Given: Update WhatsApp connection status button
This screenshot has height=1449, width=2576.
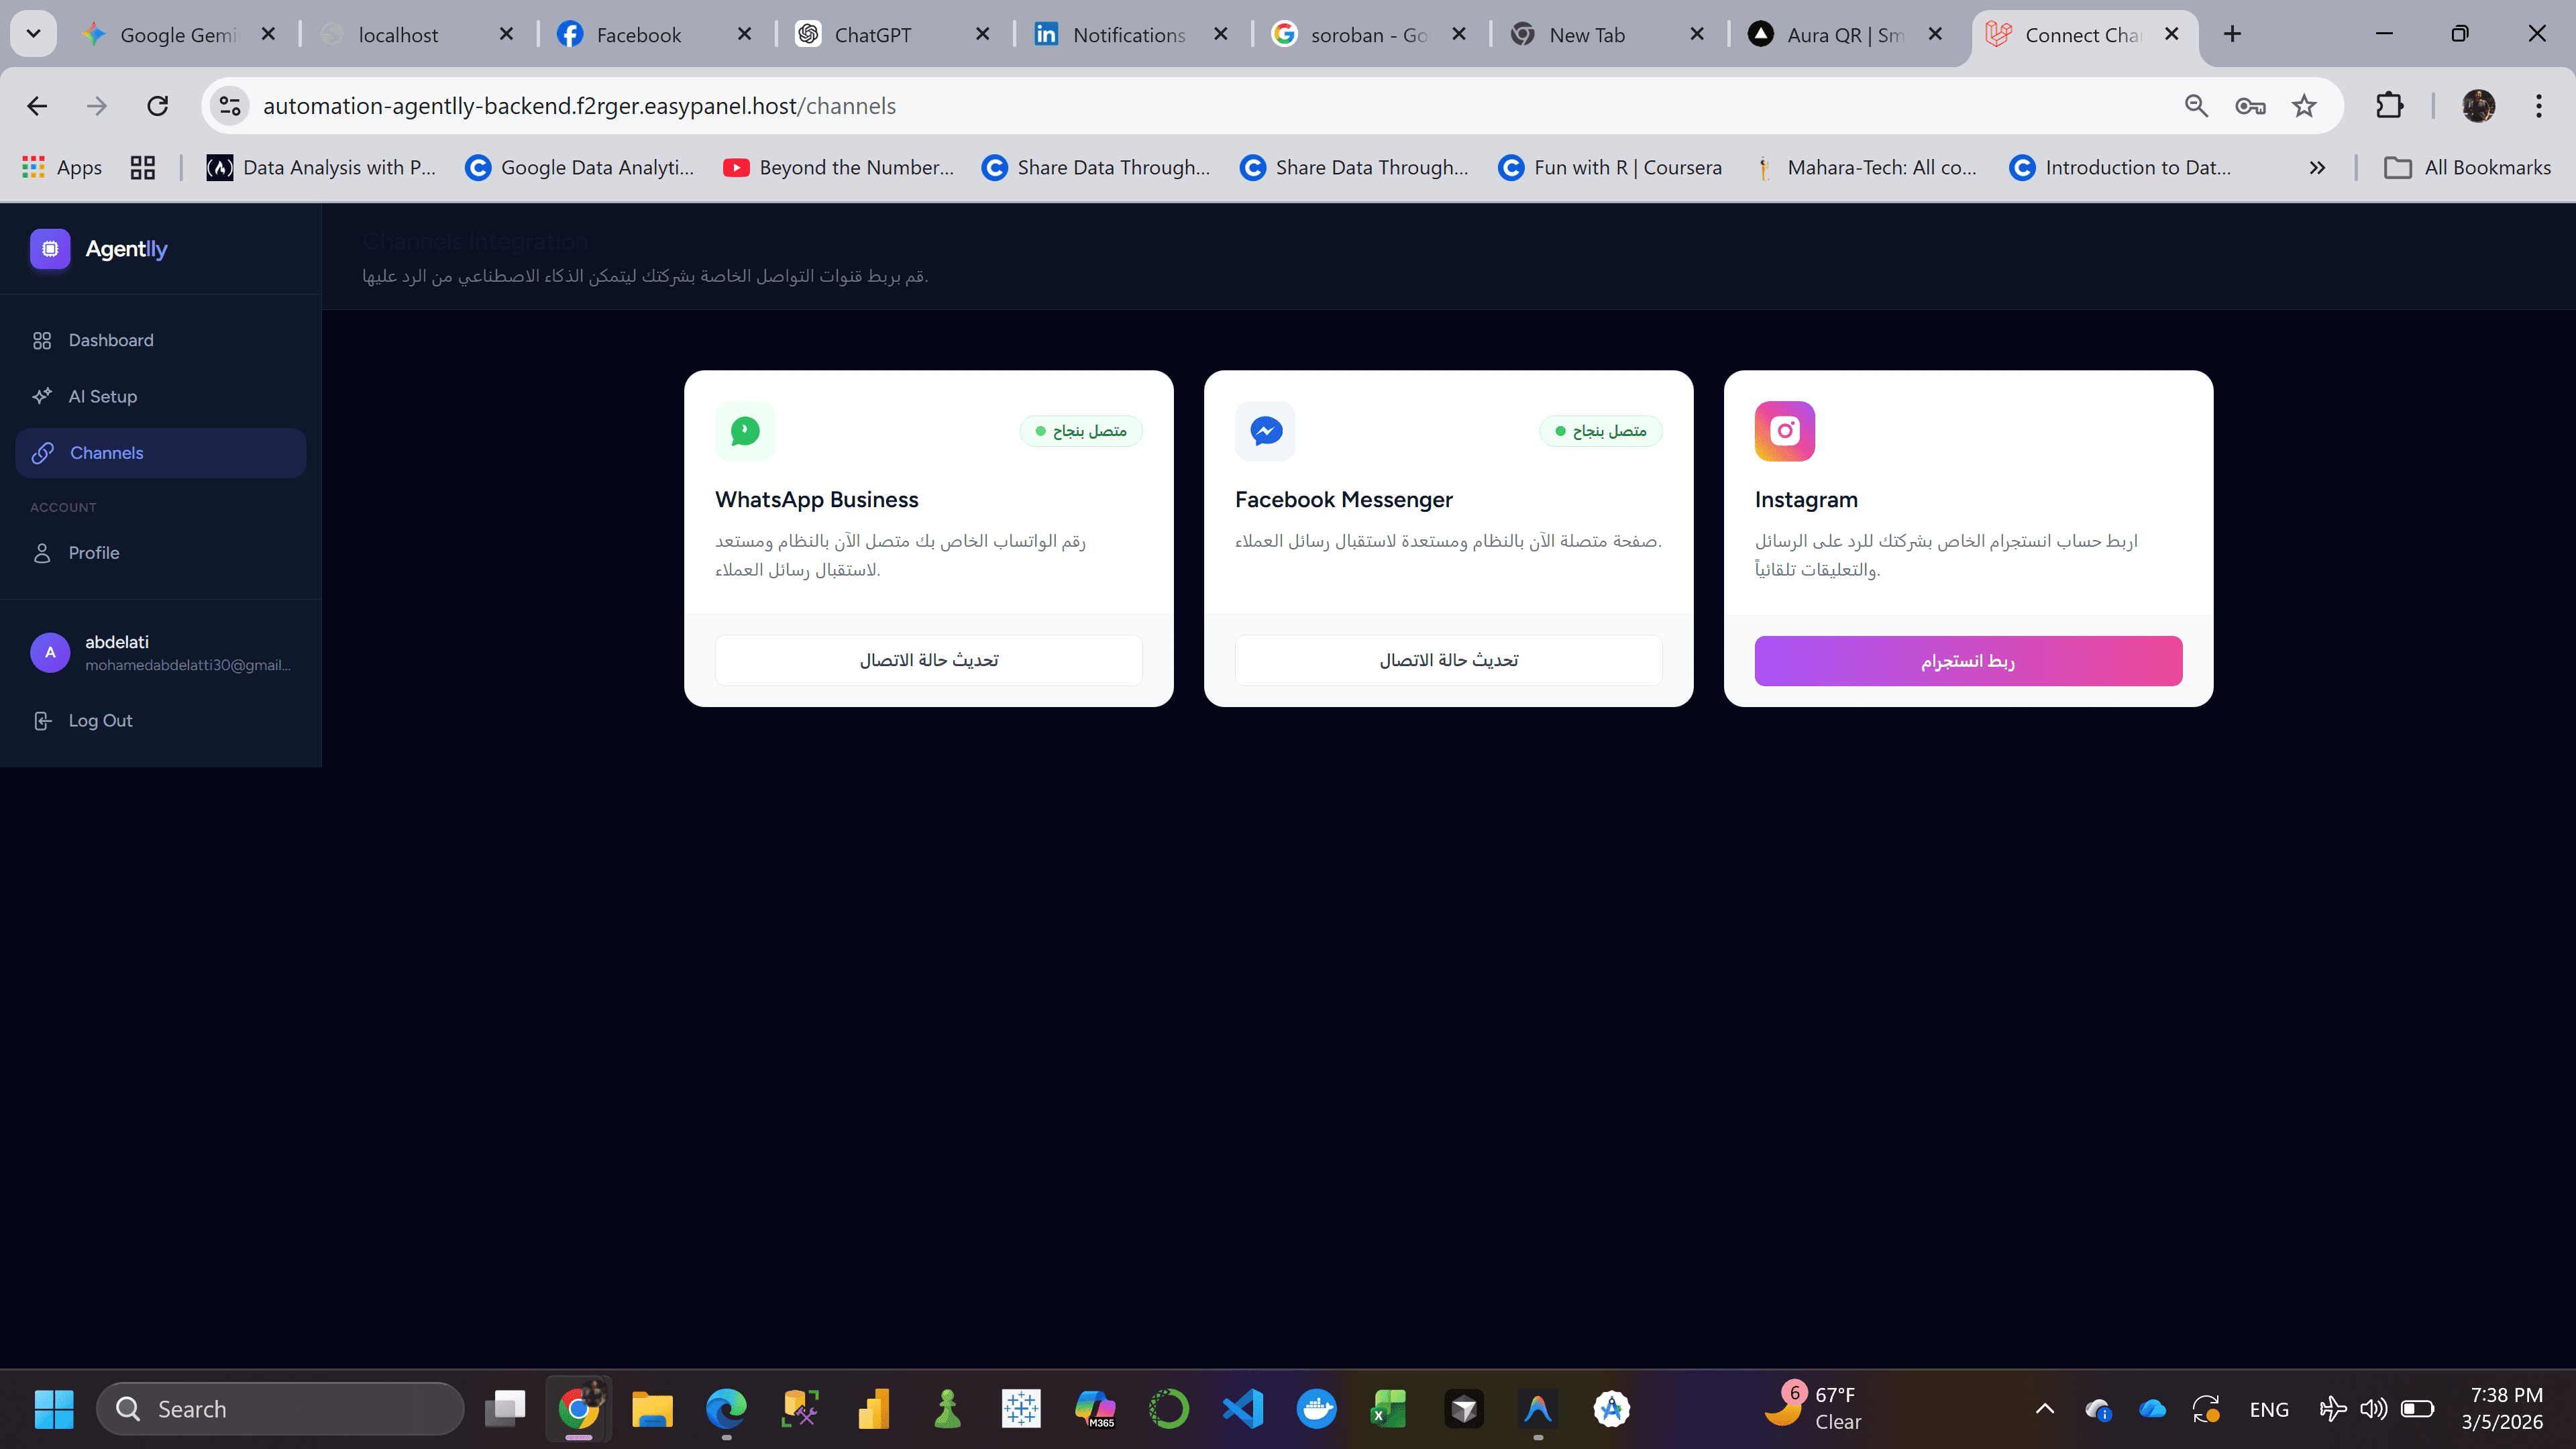Looking at the screenshot, I should click(929, 660).
